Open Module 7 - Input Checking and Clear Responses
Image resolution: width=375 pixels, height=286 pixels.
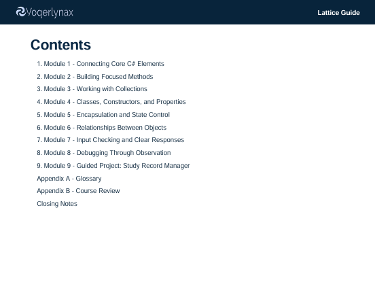coord(111,140)
